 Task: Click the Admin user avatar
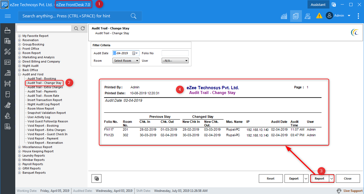(x=329, y=15)
